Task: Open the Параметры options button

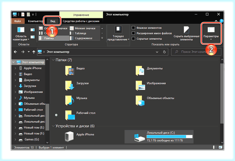Action: (211, 33)
